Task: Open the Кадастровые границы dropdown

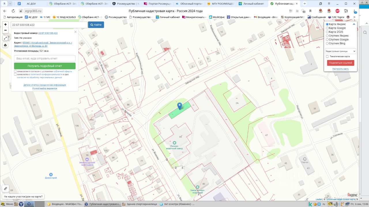Action: pos(340,51)
